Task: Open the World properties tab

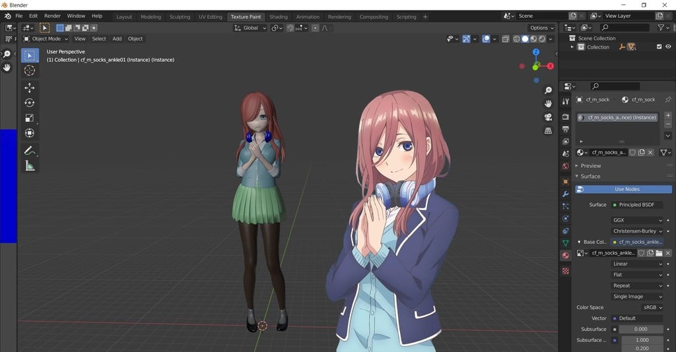Action: 566,166
